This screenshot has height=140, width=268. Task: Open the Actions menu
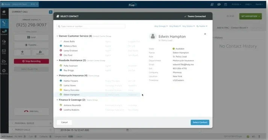click(236, 4)
